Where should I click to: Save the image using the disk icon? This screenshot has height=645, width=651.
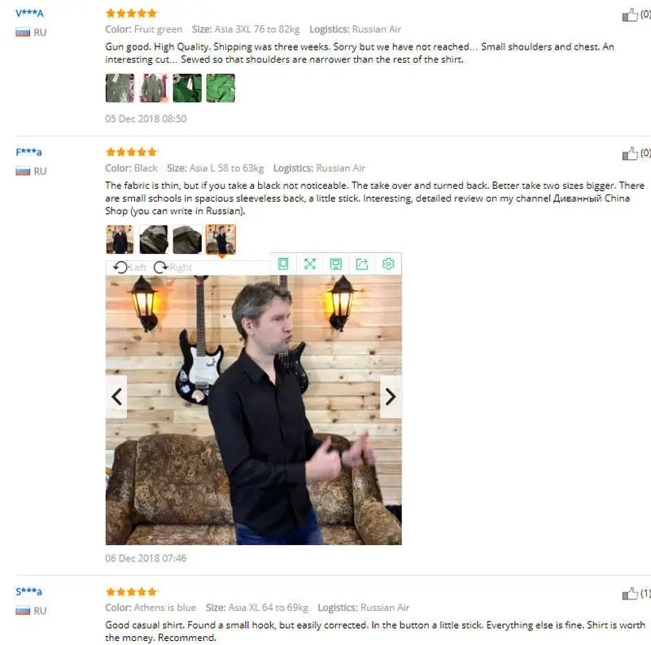click(336, 264)
